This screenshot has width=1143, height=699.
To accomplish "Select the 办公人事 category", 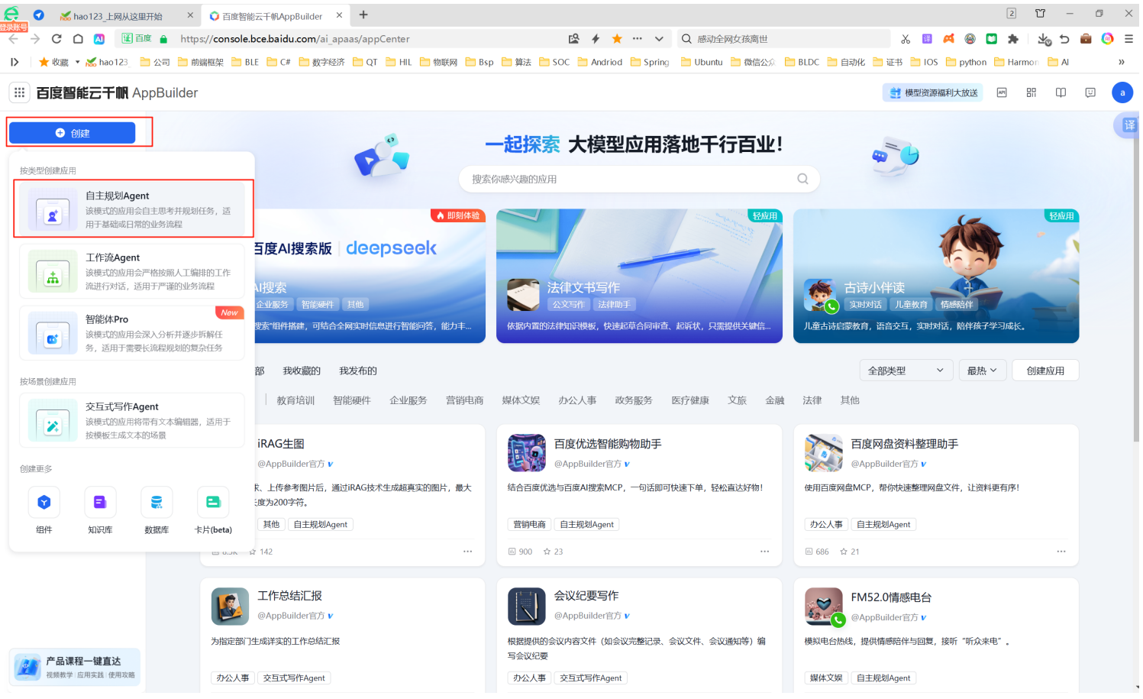I will [577, 400].
